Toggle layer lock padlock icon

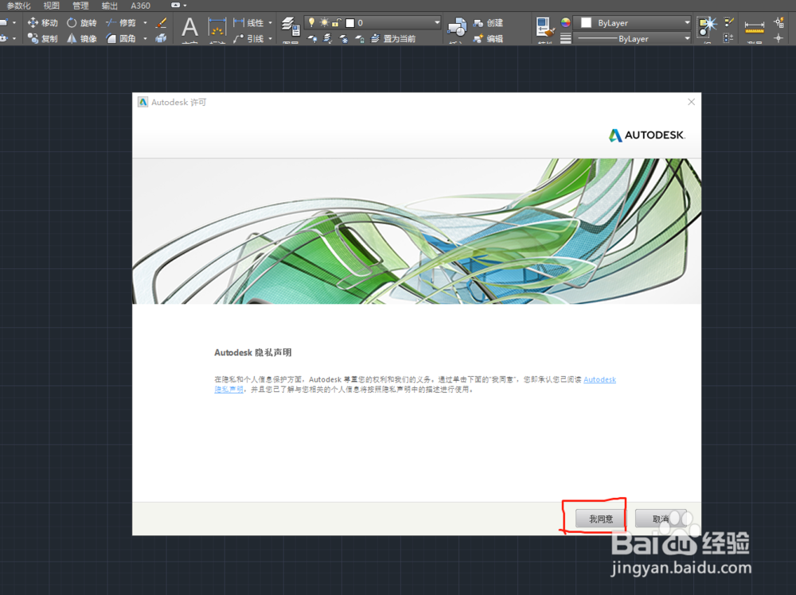336,22
